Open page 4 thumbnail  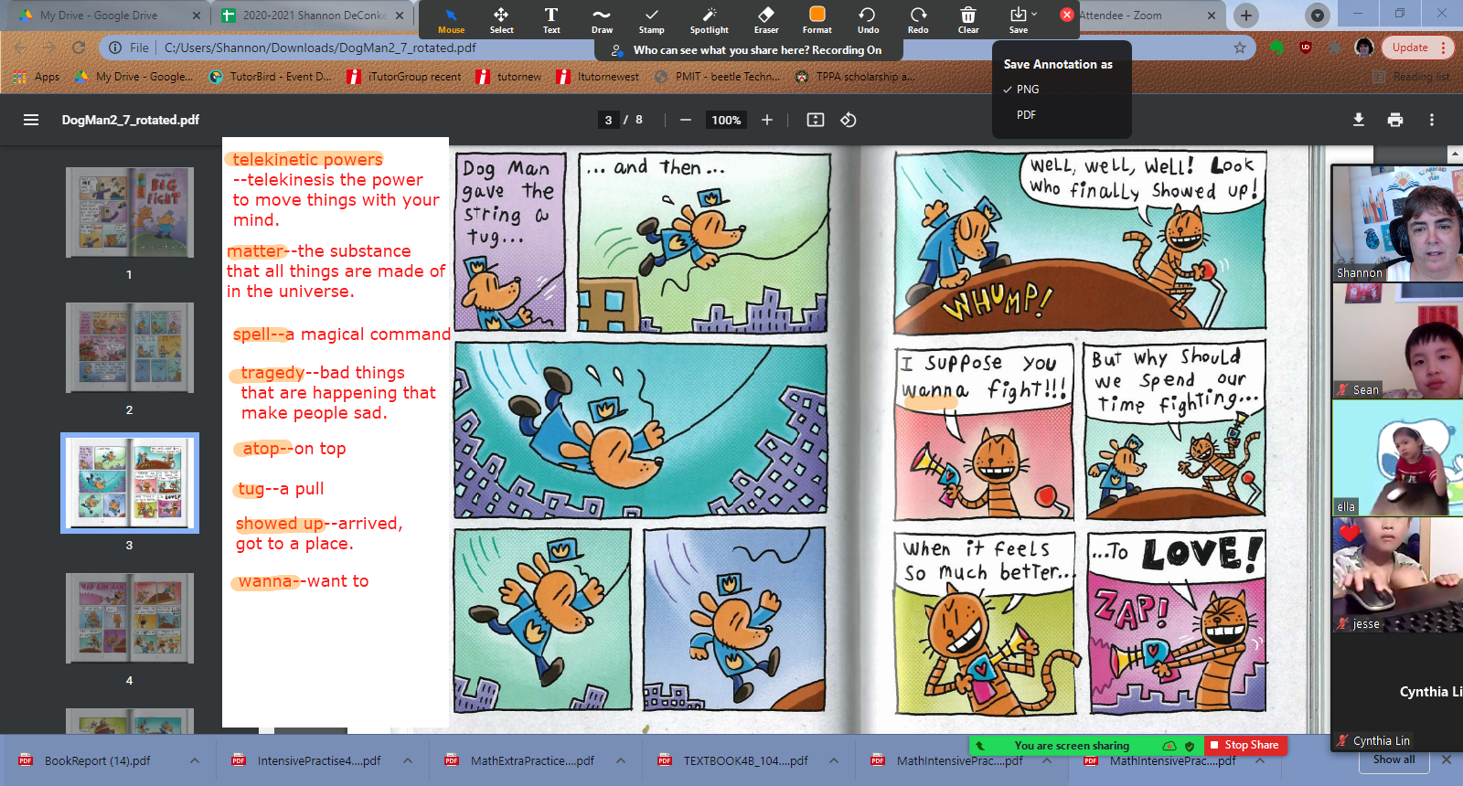pos(129,618)
